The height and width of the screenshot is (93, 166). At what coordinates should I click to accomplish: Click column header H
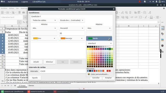point(129,26)
